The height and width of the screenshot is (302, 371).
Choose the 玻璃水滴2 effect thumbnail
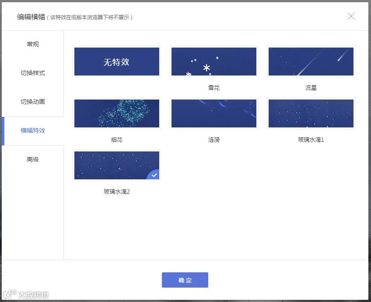[117, 165]
